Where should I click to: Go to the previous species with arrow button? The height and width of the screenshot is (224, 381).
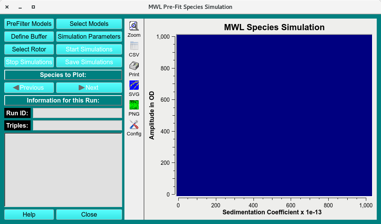pos(29,87)
